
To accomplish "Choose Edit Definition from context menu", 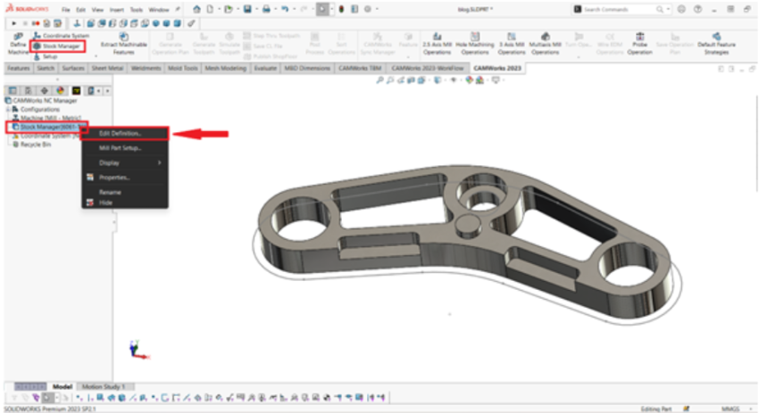I will coord(120,134).
